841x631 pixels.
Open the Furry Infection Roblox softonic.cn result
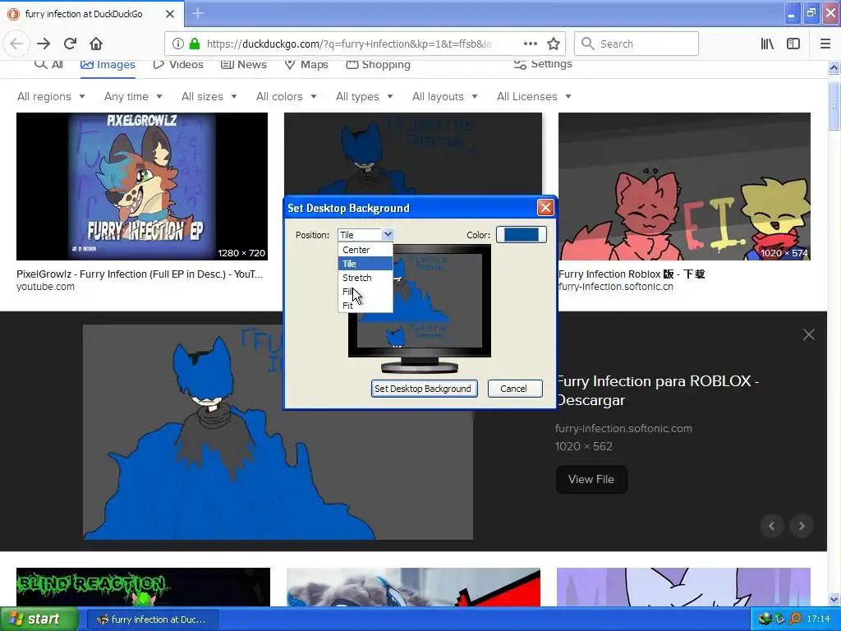point(632,274)
